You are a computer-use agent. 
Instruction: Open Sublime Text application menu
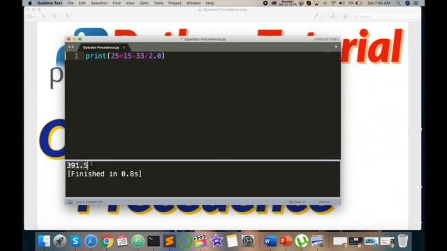click(50, 3)
